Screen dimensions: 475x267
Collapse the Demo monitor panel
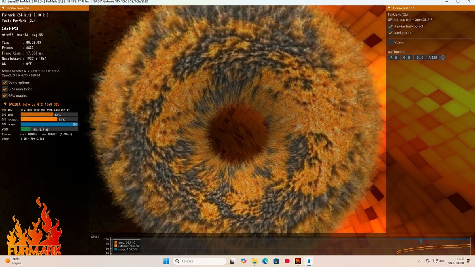pos(4,8)
